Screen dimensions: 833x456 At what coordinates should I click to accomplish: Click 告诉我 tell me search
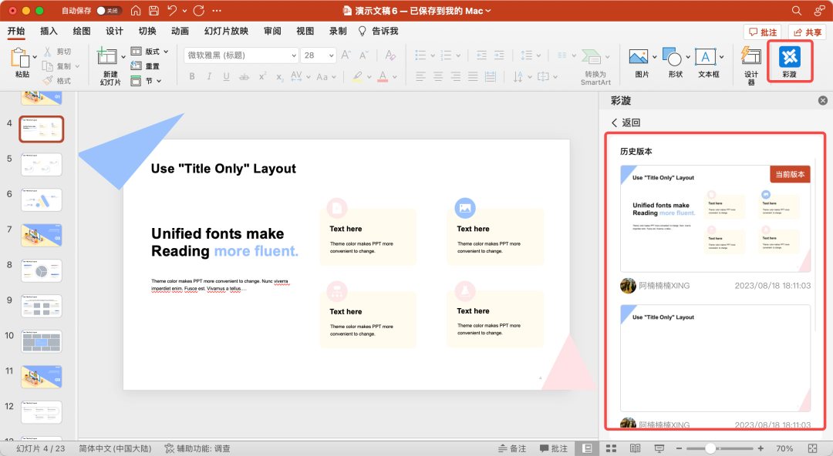pyautogui.click(x=378, y=31)
